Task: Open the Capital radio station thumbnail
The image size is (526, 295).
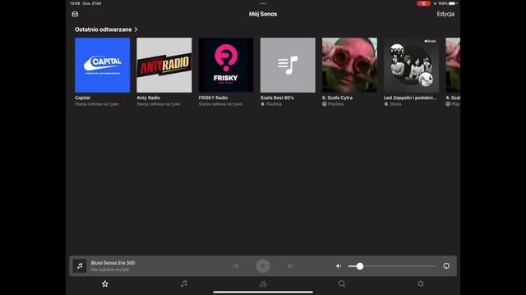Action: click(102, 65)
